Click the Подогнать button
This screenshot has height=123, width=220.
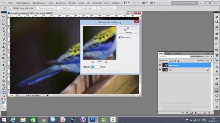pyautogui.click(x=66, y=8)
